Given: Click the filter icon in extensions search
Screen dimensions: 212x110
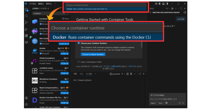Looking at the screenshot, I should tap(64, 14).
